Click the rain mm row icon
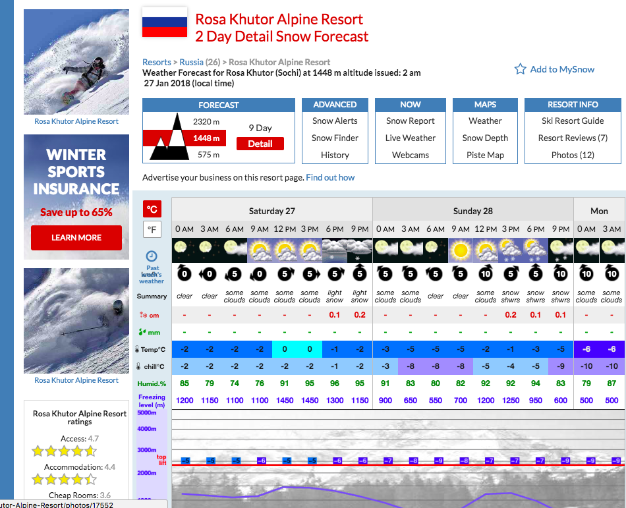This screenshot has height=508, width=626. (x=142, y=332)
